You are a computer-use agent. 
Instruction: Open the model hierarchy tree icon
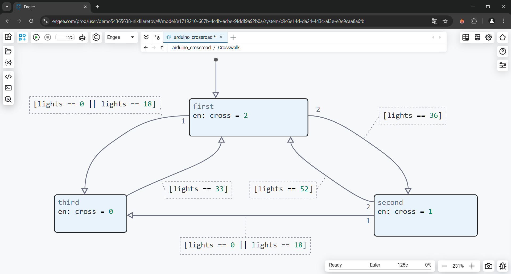(157, 37)
